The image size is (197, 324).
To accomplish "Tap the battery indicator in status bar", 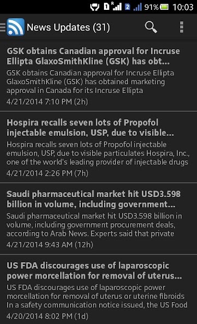I will 164,7.
